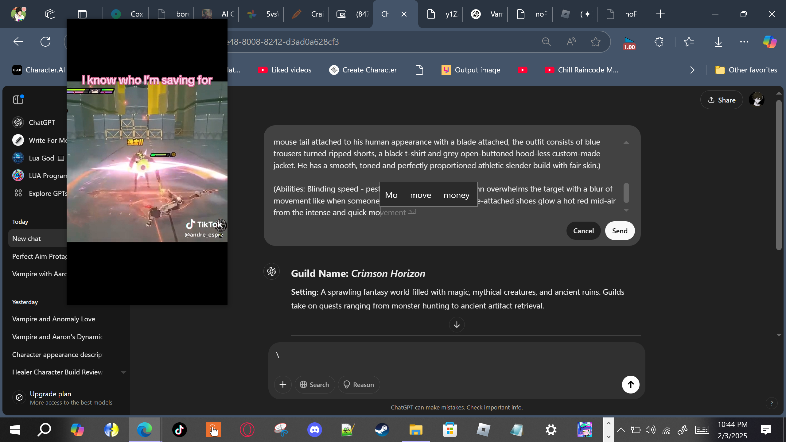Open the Copilot sidebar in Edge
This screenshot has height=442, width=786.
(x=770, y=42)
